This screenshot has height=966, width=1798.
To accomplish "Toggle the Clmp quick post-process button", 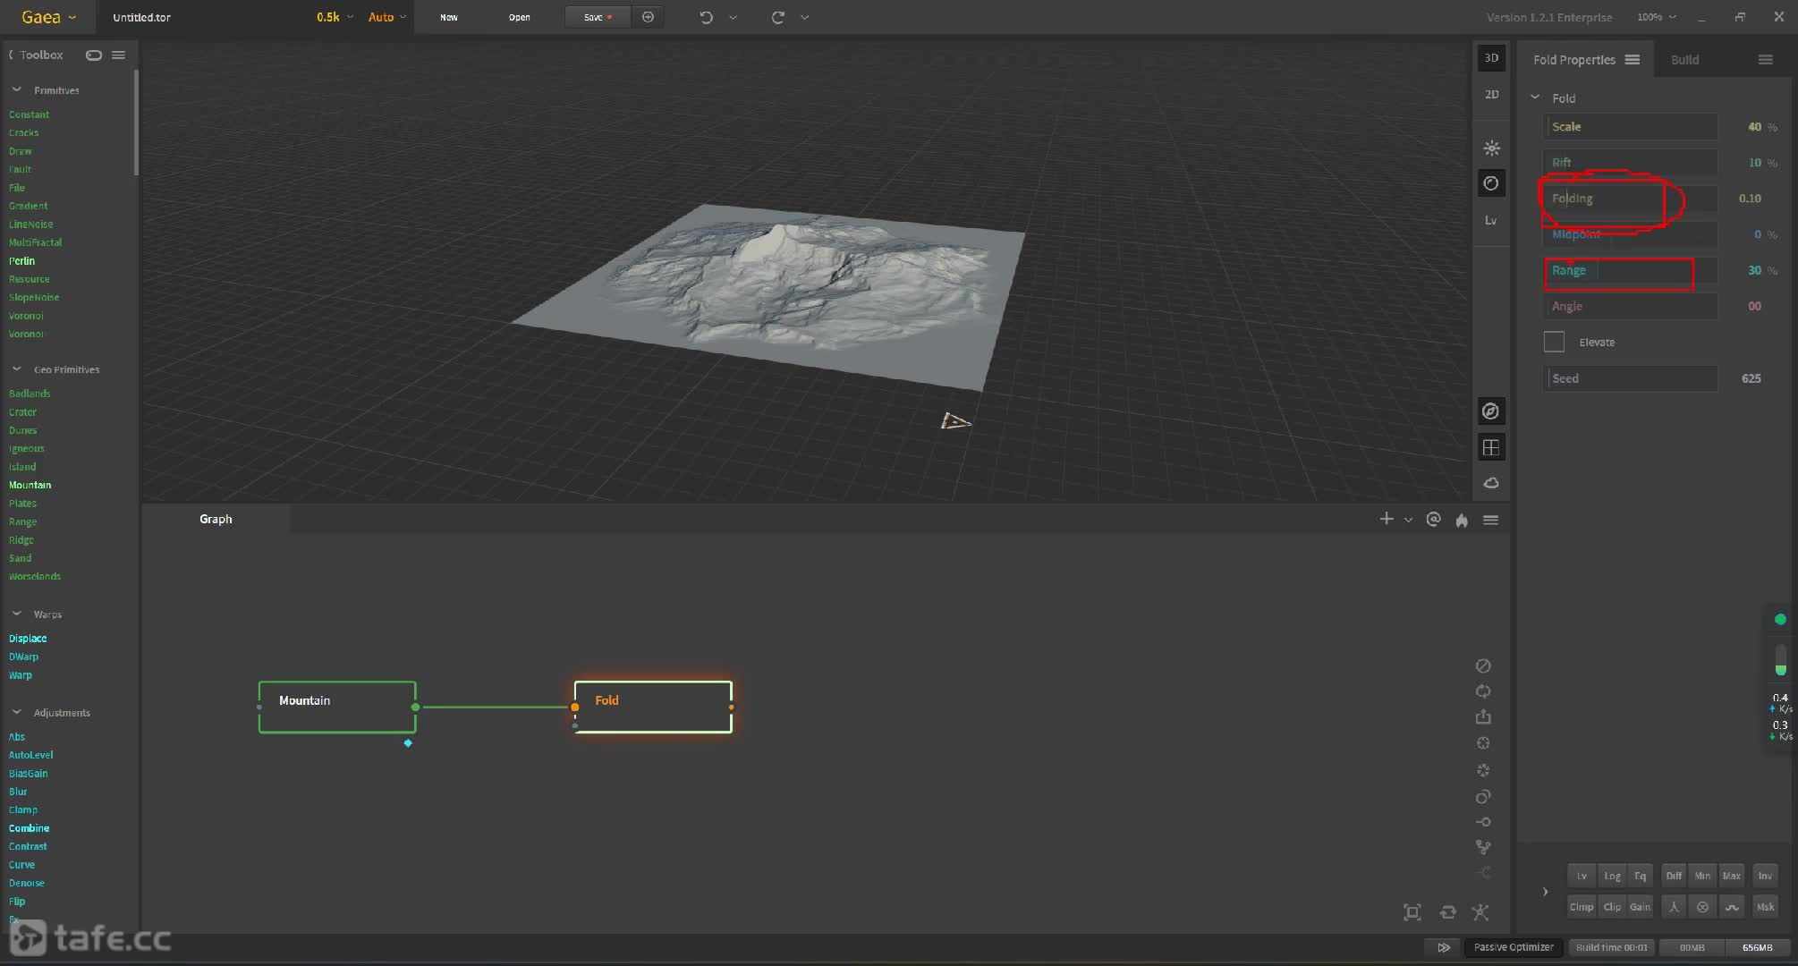I will (x=1582, y=906).
